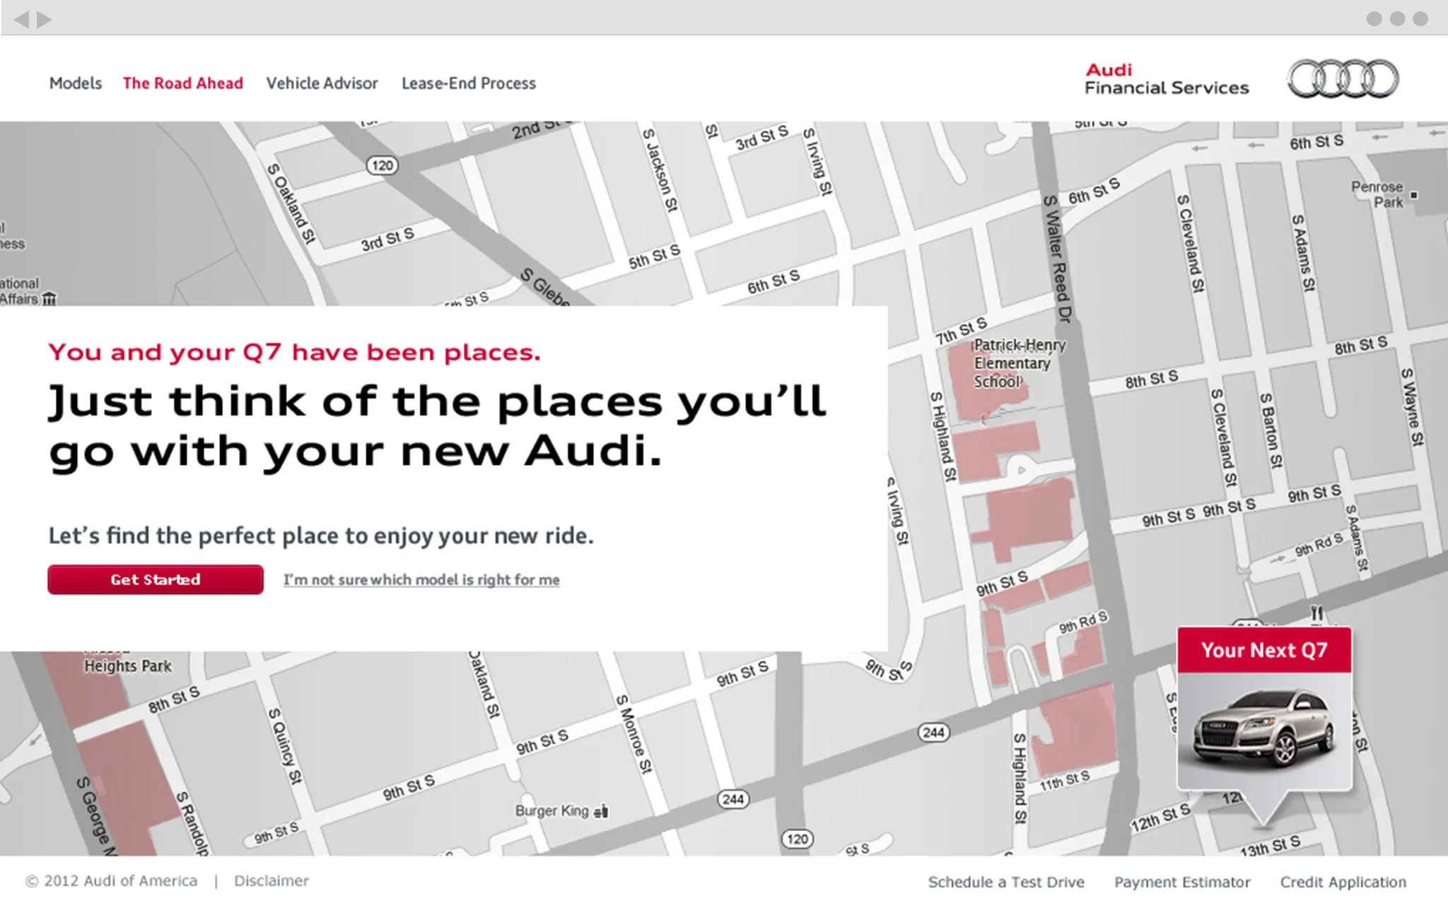Open the Disclaimer link
1448x908 pixels.
(x=271, y=881)
